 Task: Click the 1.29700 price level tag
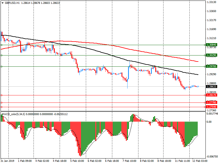tap(211, 66)
